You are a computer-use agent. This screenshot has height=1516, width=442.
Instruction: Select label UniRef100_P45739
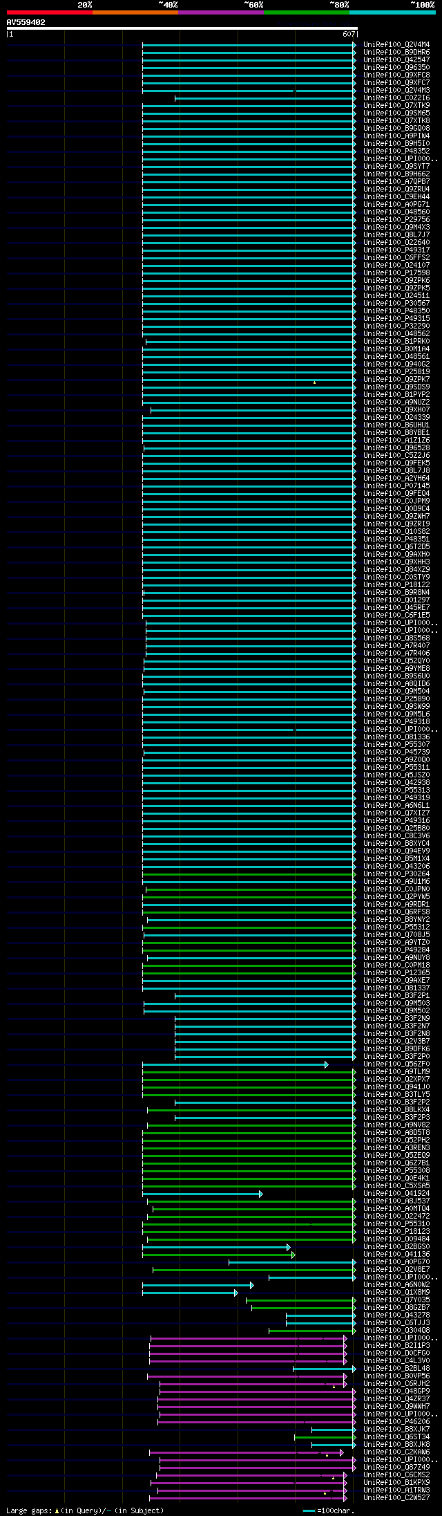coord(396,752)
